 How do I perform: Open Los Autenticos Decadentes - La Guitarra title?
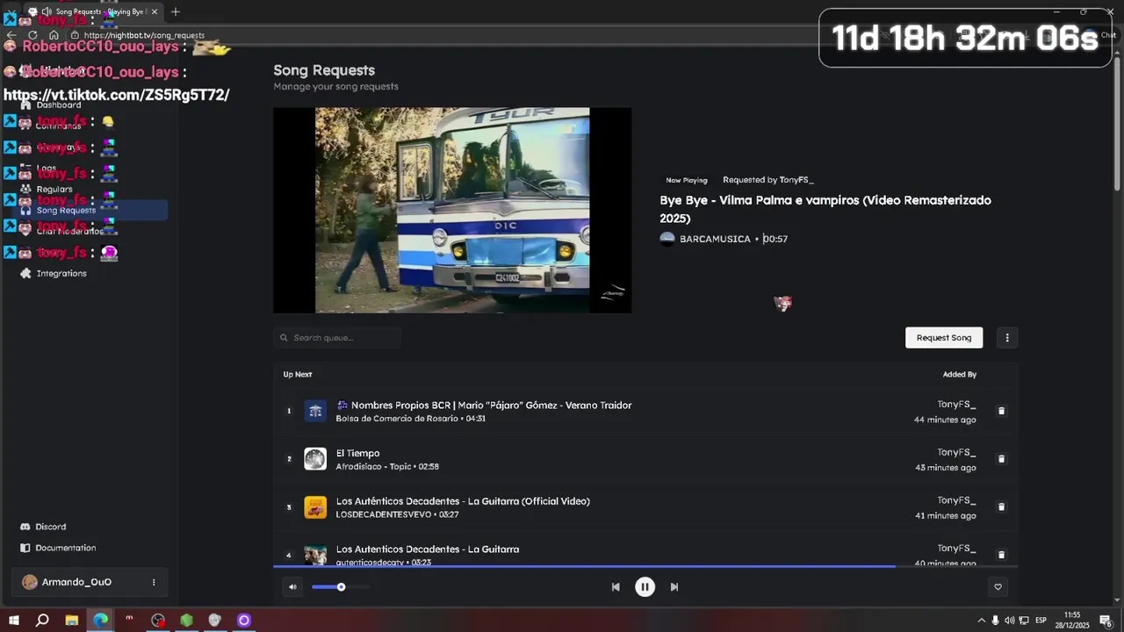(428, 549)
